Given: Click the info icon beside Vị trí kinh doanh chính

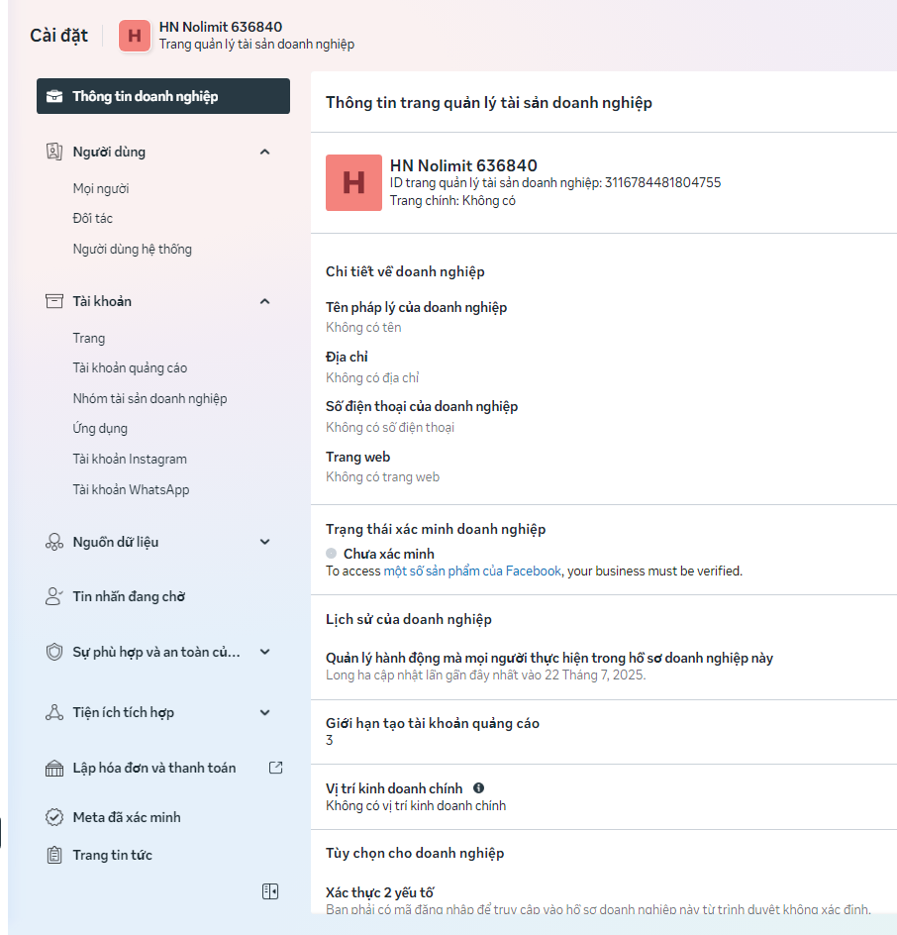Looking at the screenshot, I should tap(478, 788).
